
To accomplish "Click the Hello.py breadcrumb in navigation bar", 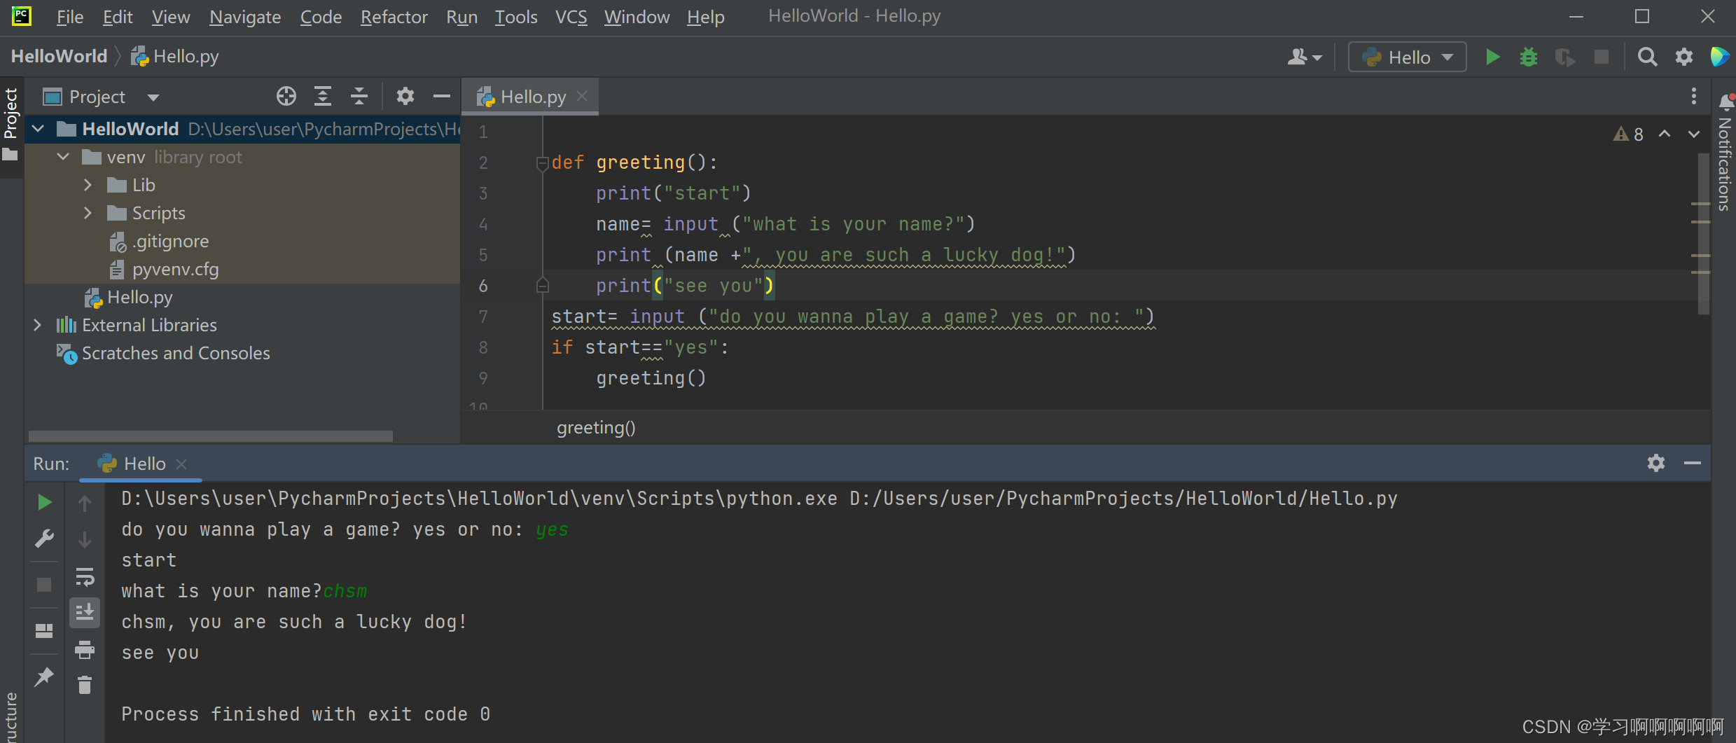I will click(x=175, y=56).
